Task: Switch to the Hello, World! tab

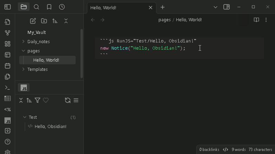Action: click(103, 8)
